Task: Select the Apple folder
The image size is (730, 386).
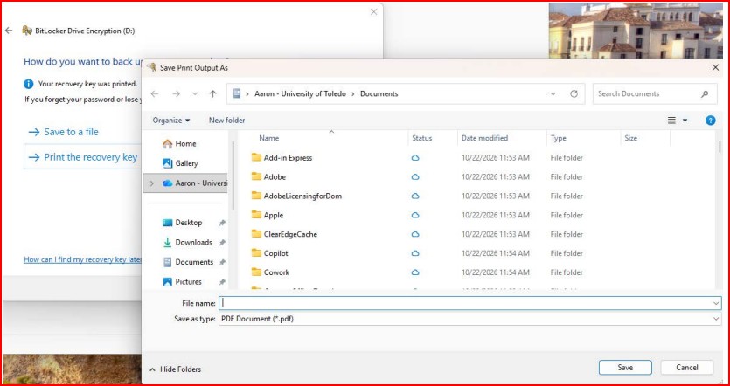Action: 274,215
